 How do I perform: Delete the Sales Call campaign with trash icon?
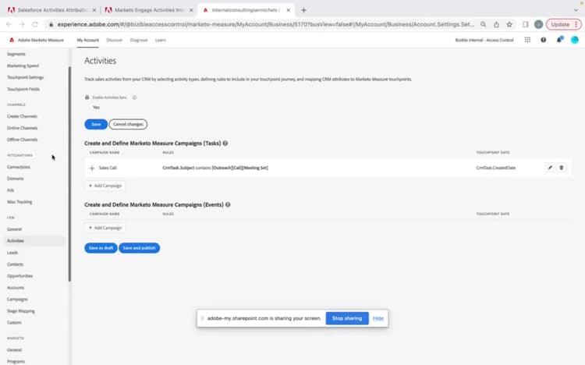[562, 168]
